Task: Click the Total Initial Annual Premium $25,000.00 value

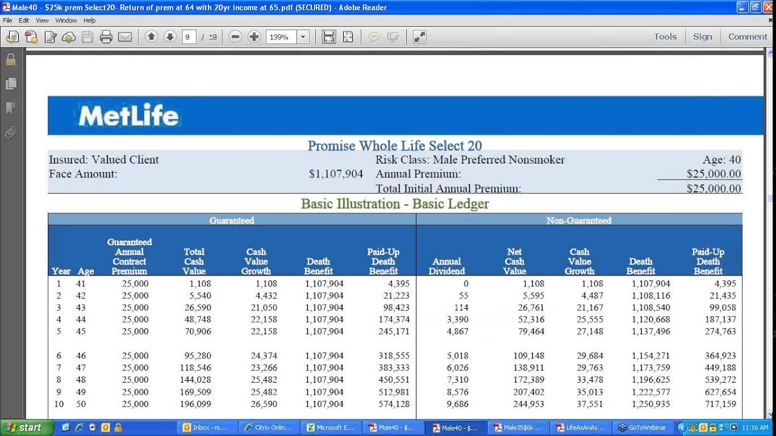Action: tap(714, 189)
